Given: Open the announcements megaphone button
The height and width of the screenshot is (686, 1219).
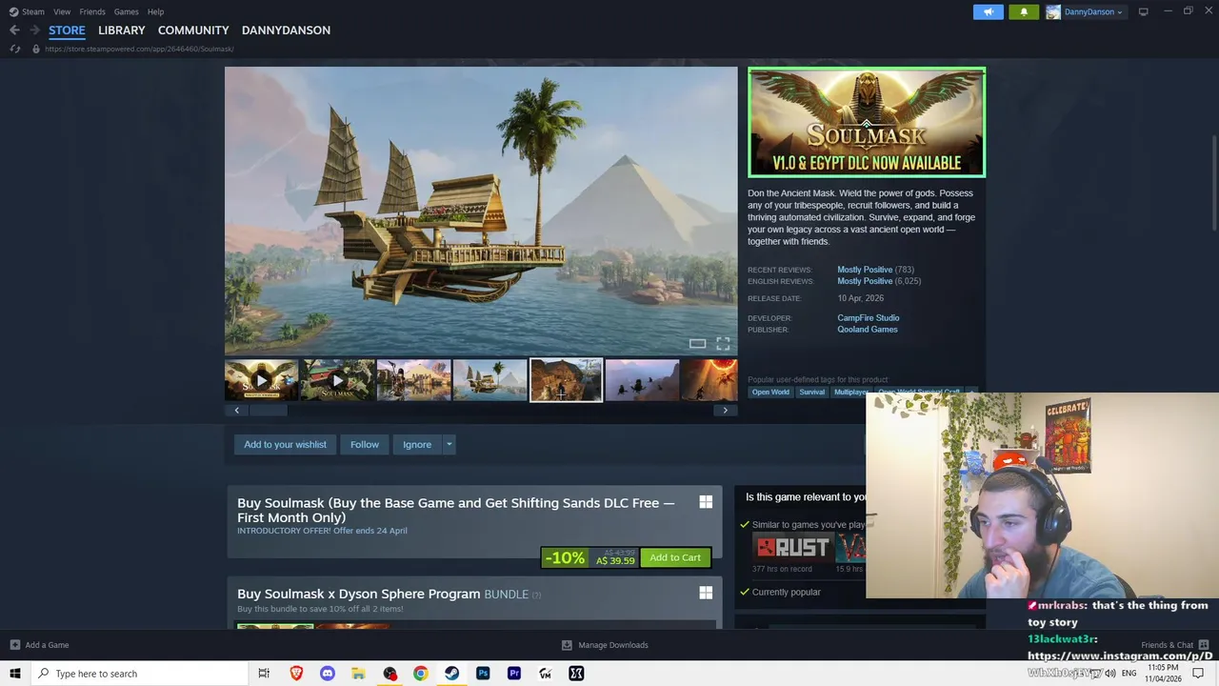Looking at the screenshot, I should click(988, 11).
